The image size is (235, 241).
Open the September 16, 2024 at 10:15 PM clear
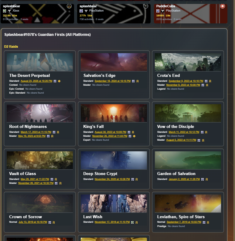pos(113,81)
